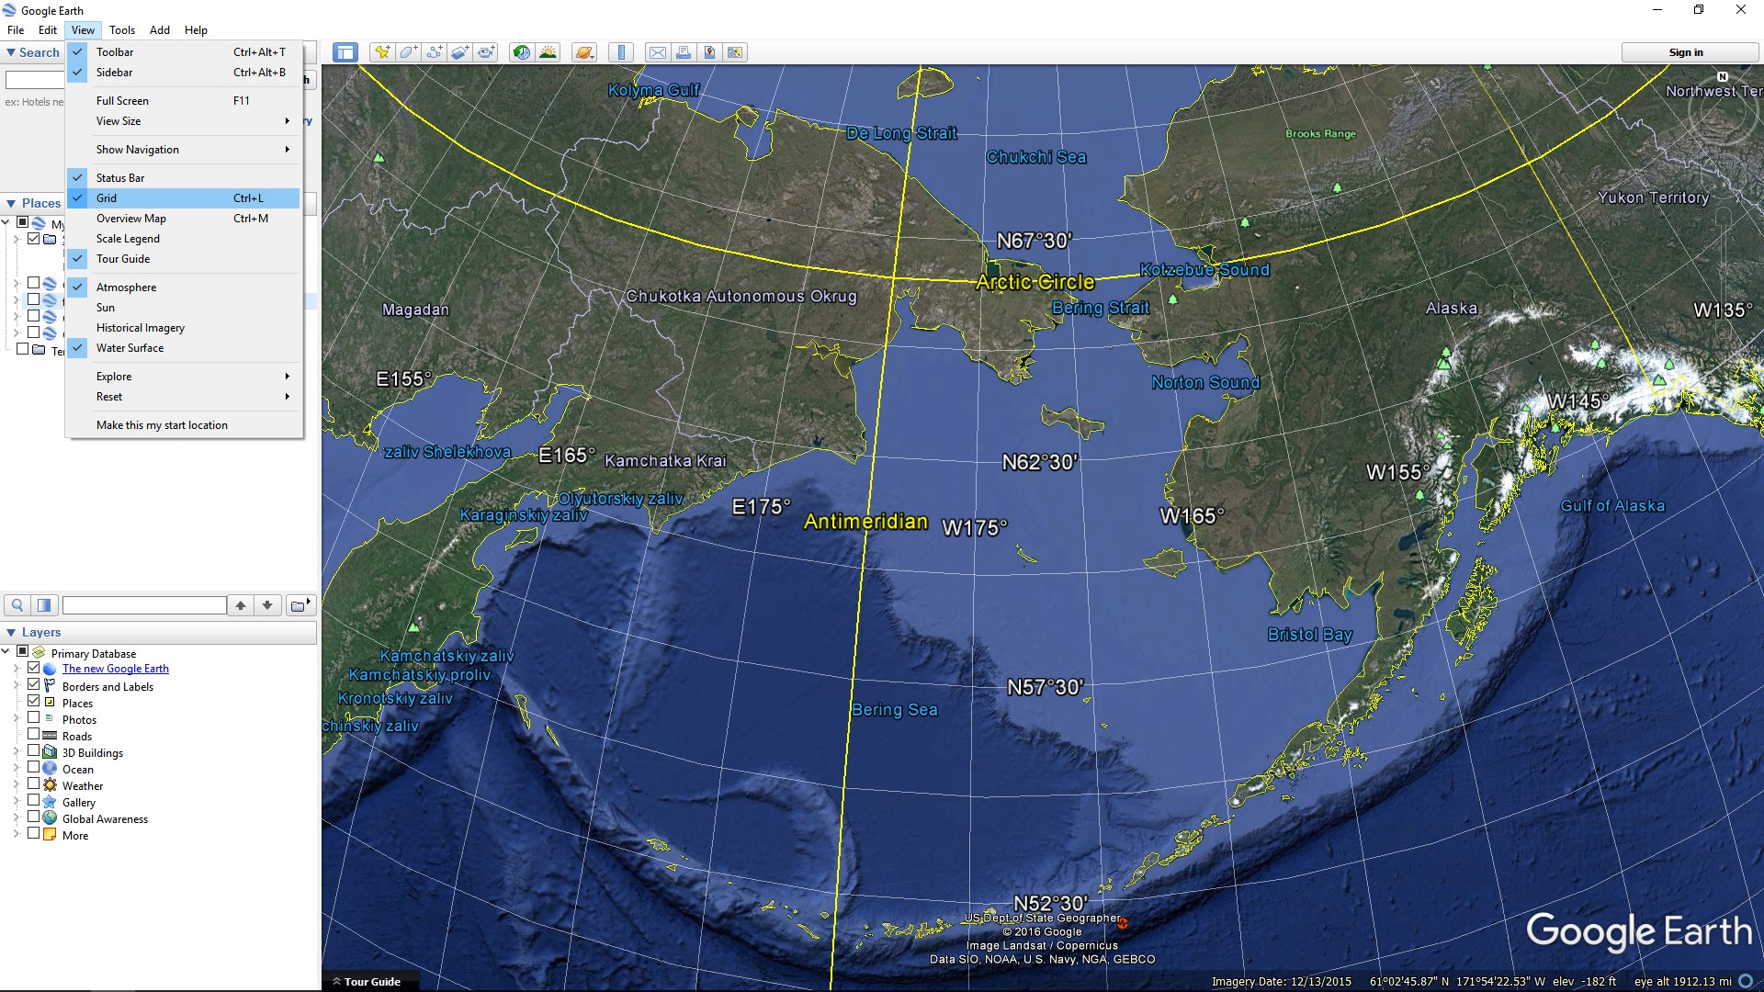Image resolution: width=1764 pixels, height=992 pixels.
Task: Toggle Historical Imagery menu entry
Action: click(x=184, y=328)
